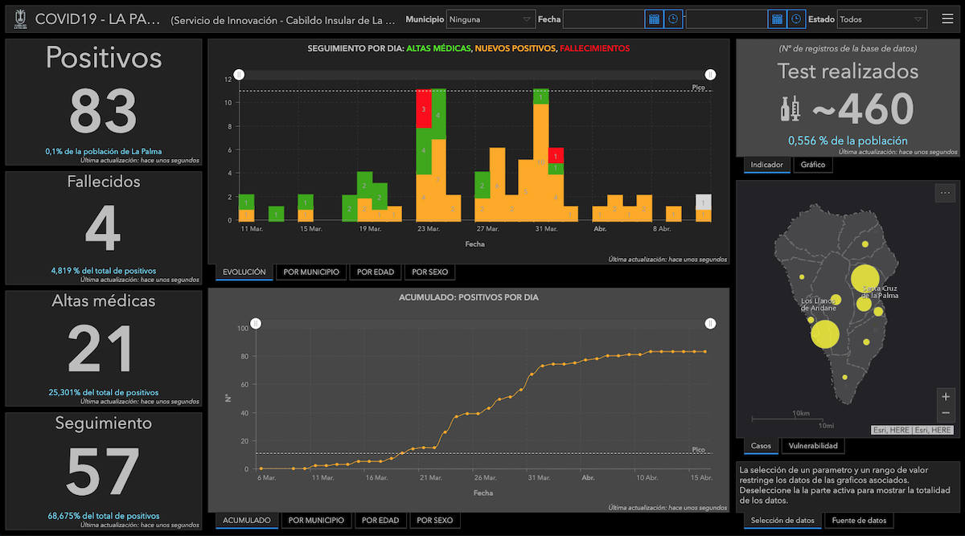
Task: Click the "Los Llanos de Aridane" map label
Action: (x=819, y=305)
